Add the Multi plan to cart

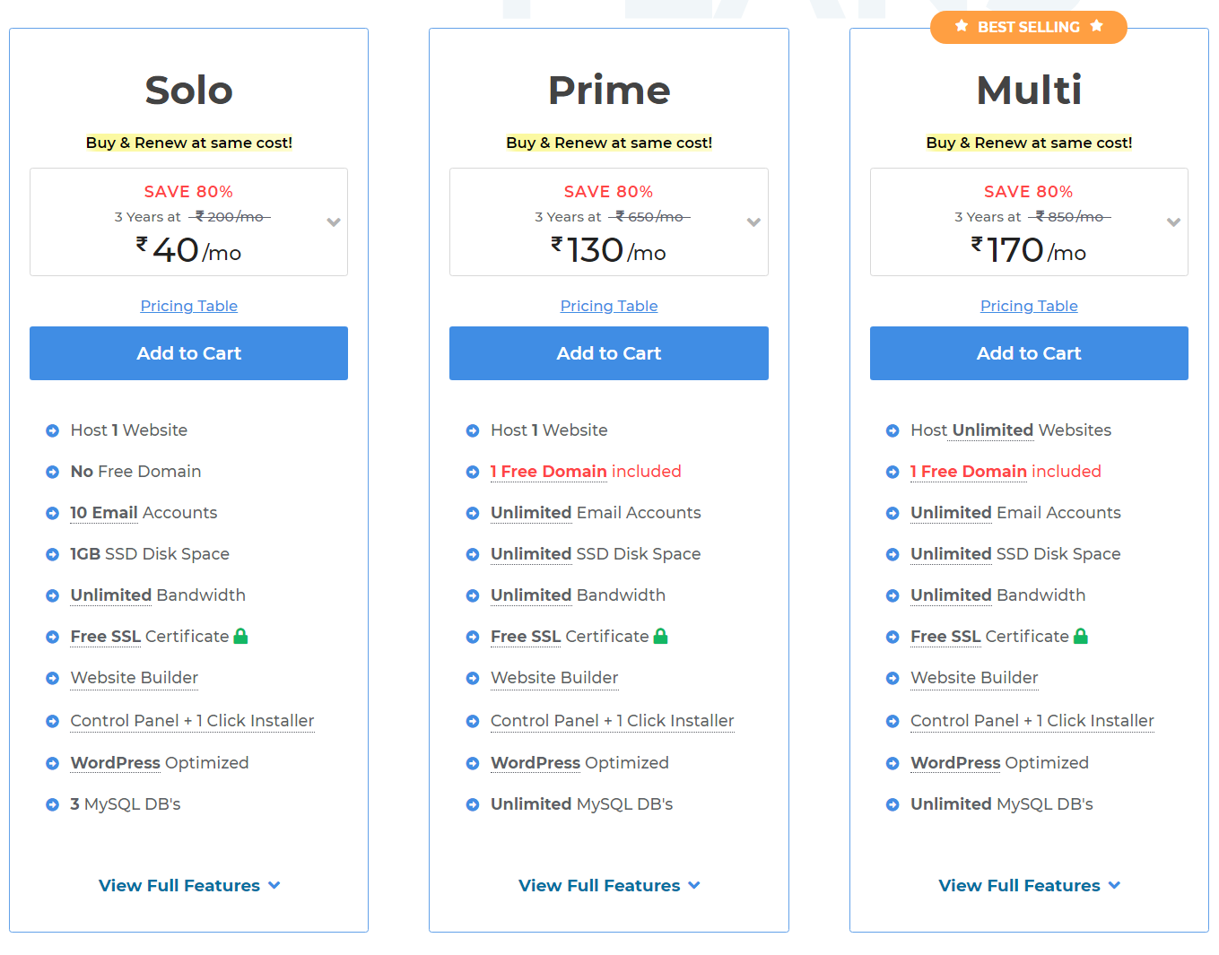(1029, 353)
